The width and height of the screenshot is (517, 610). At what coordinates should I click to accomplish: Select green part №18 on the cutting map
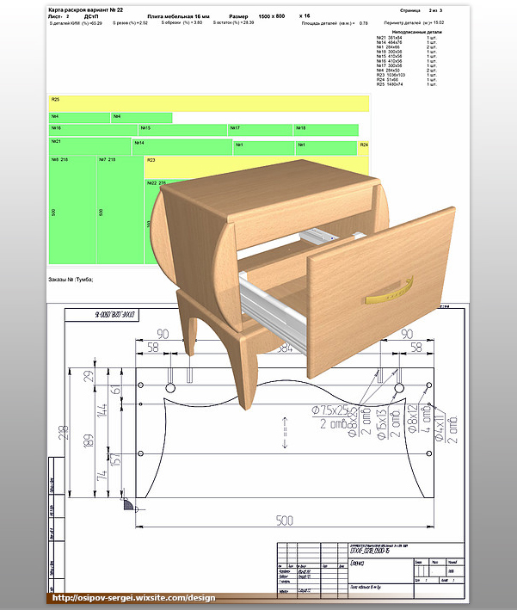pos(326,130)
